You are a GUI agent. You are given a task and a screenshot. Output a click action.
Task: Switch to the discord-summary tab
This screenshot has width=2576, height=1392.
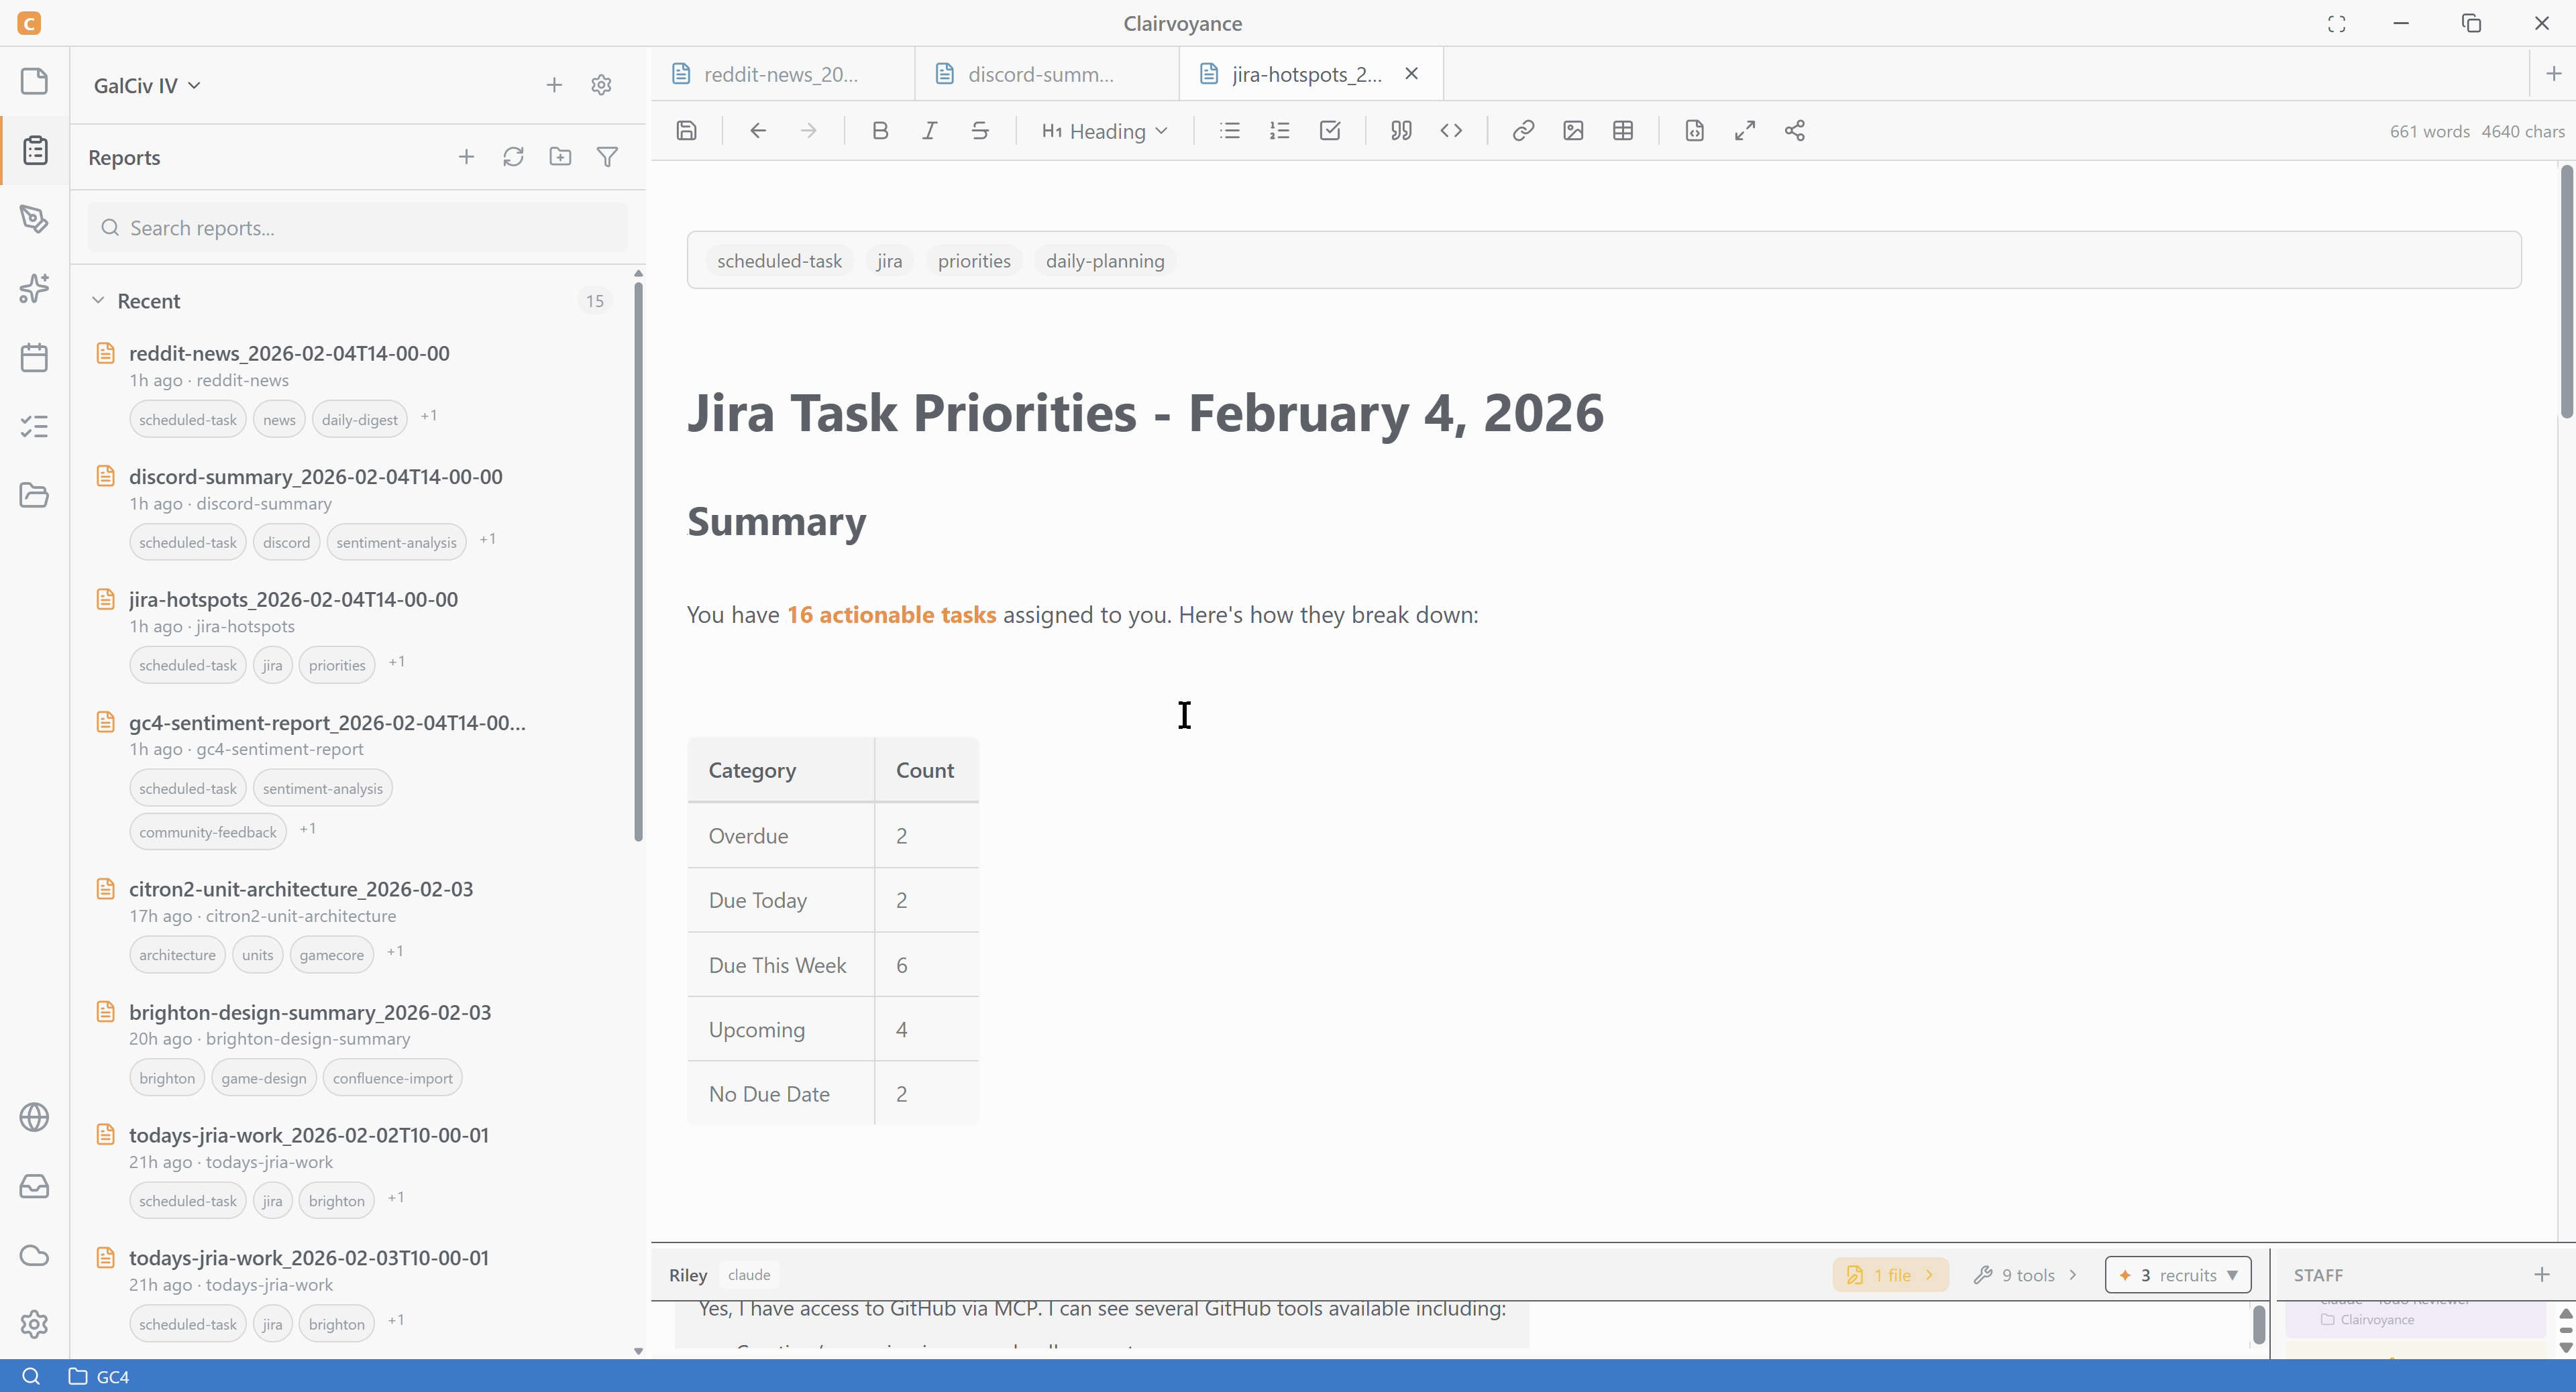click(1040, 74)
